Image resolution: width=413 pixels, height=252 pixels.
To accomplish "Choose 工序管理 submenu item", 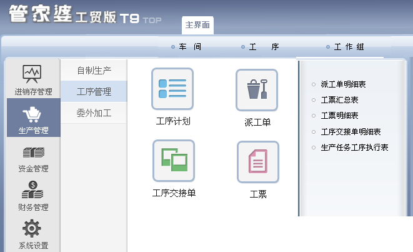I will [x=94, y=91].
